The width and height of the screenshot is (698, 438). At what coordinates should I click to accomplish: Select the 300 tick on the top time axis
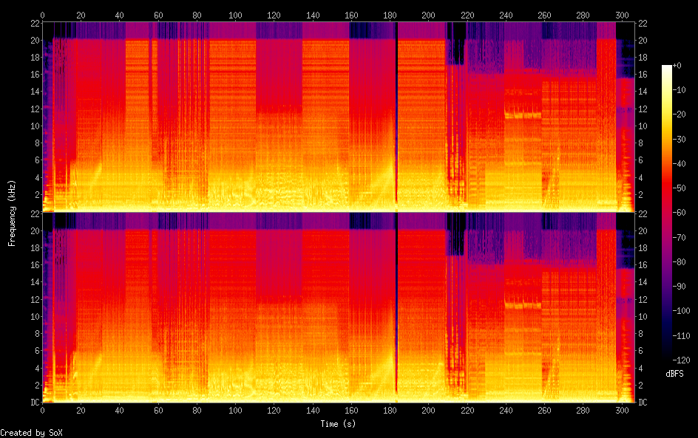point(621,15)
